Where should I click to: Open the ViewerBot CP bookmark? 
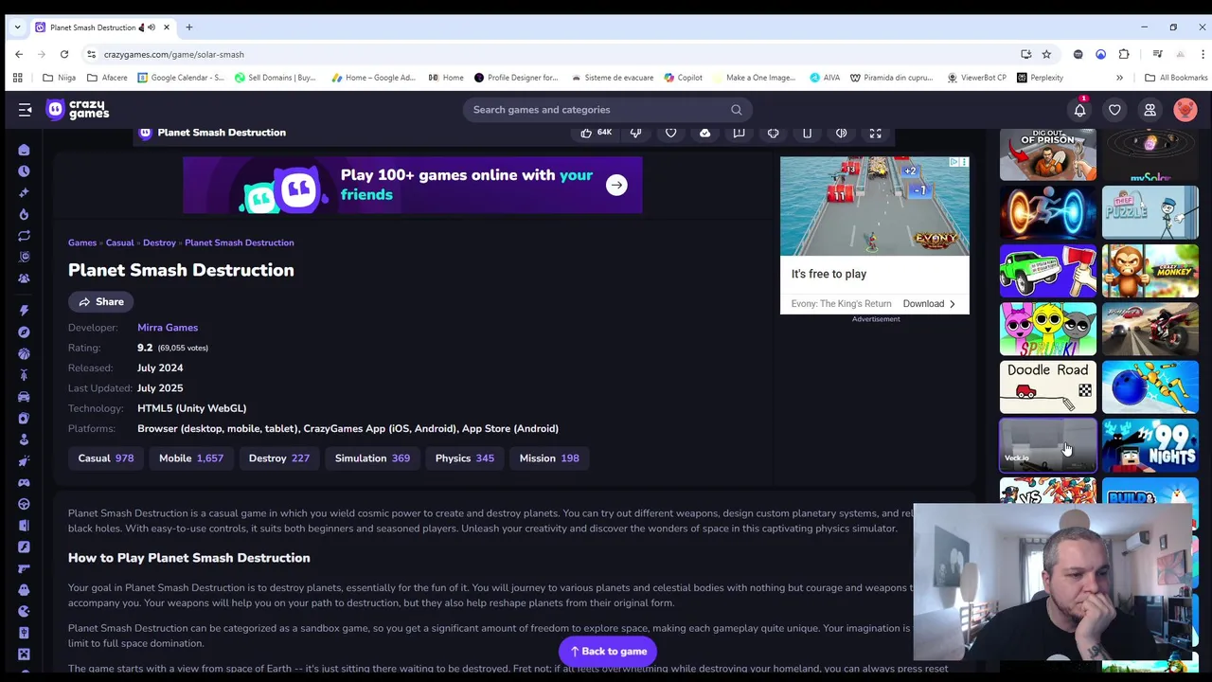point(975,78)
